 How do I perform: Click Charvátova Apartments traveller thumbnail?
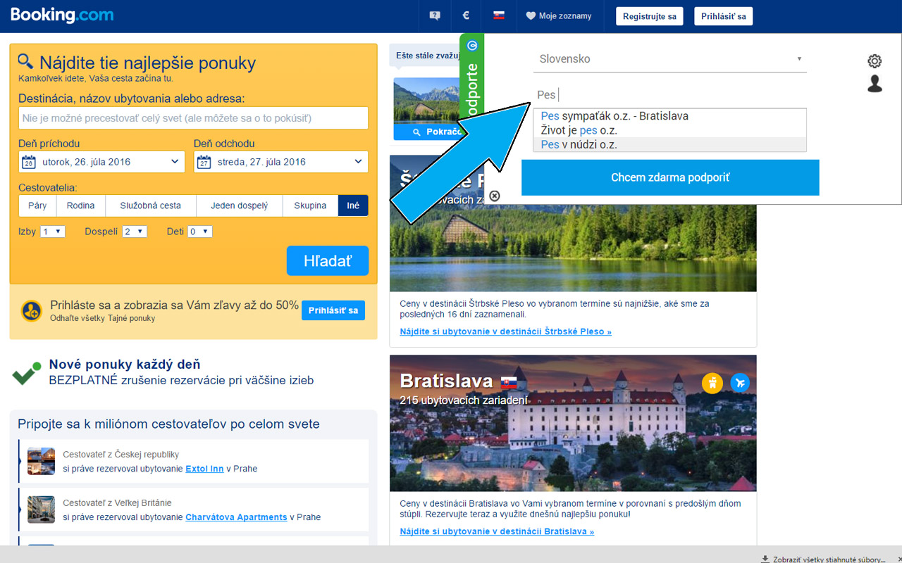41,510
